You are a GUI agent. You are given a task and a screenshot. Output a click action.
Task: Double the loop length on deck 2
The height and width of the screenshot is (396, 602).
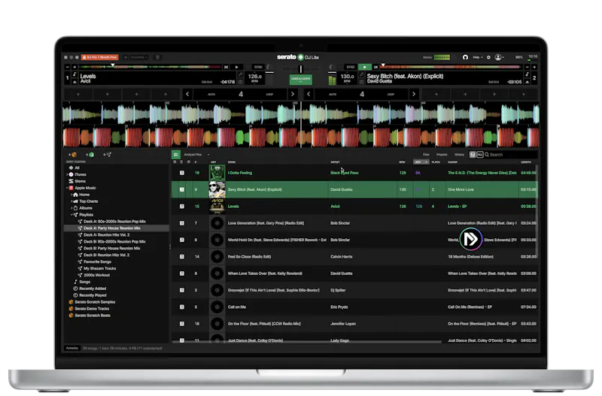[413, 95]
